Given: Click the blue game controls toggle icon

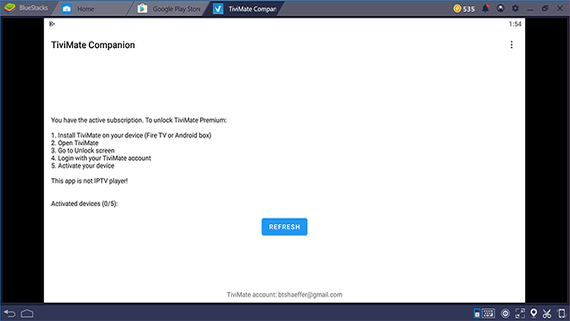Looking at the screenshot, I should click(477, 313).
